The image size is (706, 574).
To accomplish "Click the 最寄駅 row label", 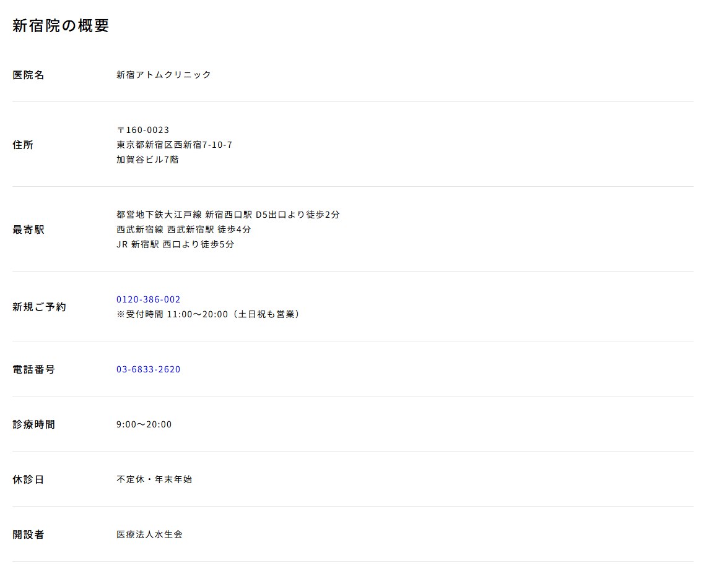I will coord(28,230).
